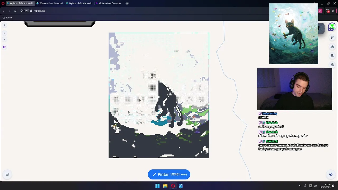338x190 pixels.
Task: Switch to the second Wplace tab
Action: click(x=50, y=3)
